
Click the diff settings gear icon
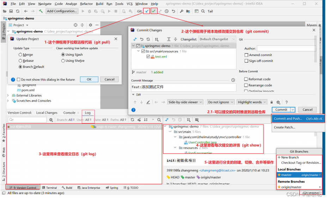[278, 102]
